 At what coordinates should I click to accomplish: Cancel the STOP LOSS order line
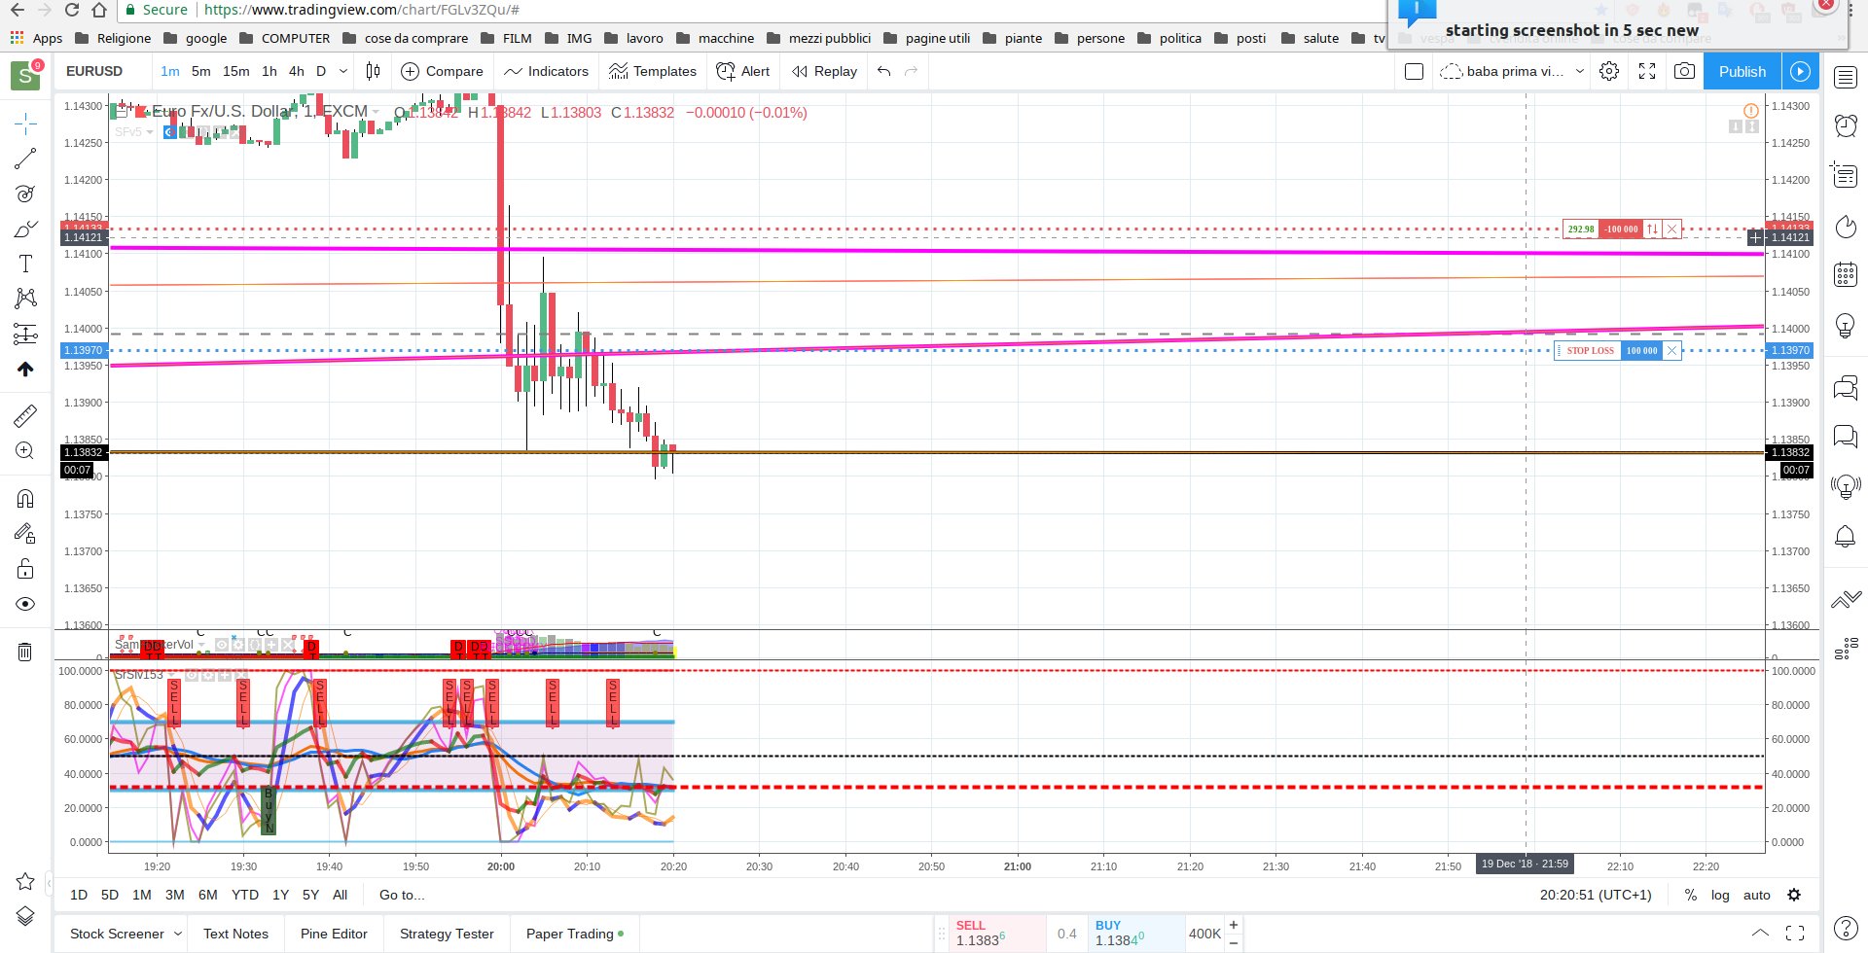tap(1671, 350)
